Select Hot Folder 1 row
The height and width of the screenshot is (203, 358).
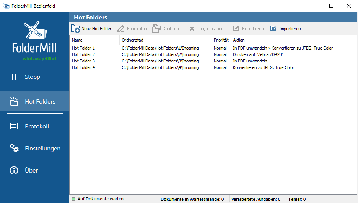click(x=213, y=48)
